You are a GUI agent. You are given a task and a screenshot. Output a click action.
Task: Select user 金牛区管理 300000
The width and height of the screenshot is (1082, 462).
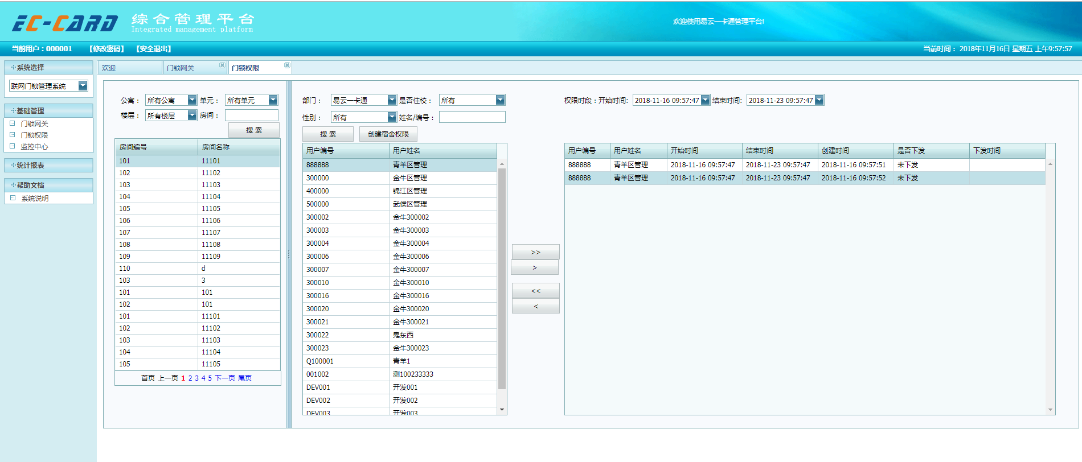click(x=400, y=178)
